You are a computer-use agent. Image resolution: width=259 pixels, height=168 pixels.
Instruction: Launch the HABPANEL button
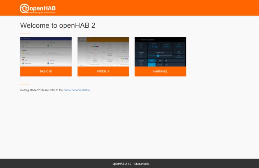(160, 71)
